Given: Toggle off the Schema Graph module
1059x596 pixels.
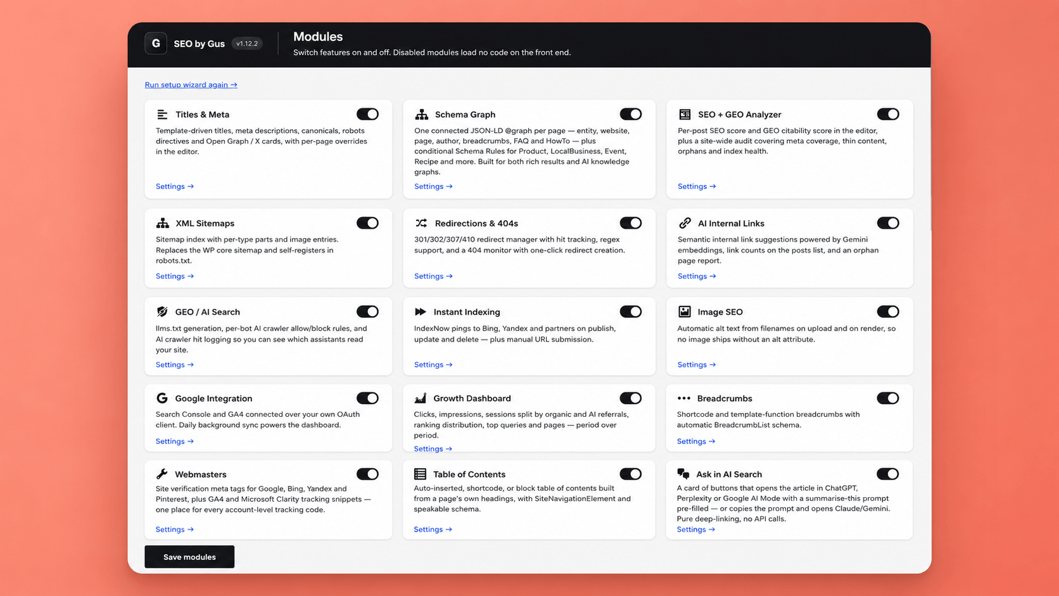Looking at the screenshot, I should [x=631, y=114].
